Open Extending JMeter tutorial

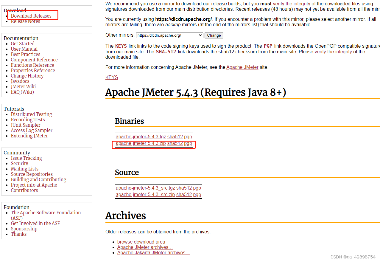(29, 136)
